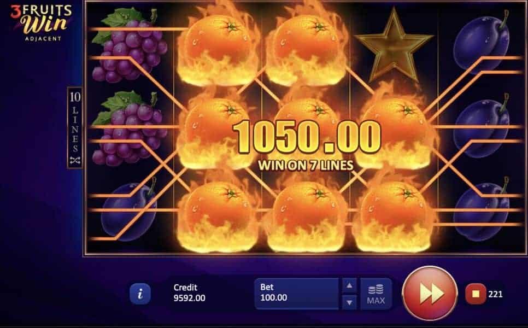Set bet to MAX
Image resolution: width=528 pixels, height=328 pixels.
click(x=376, y=294)
